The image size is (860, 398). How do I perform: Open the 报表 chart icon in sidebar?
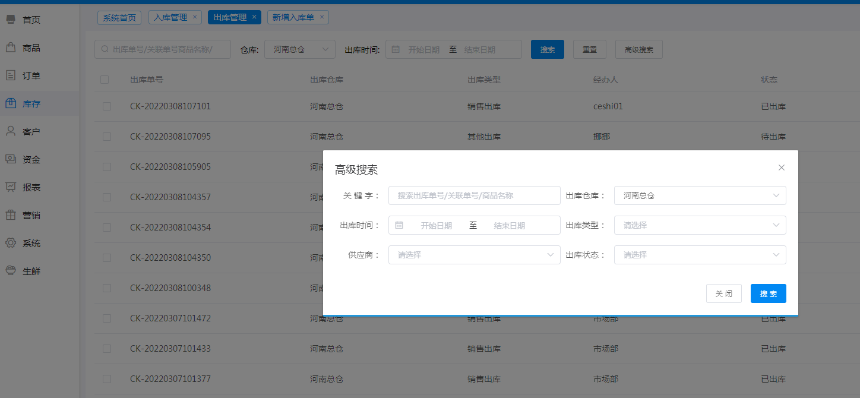click(x=11, y=187)
